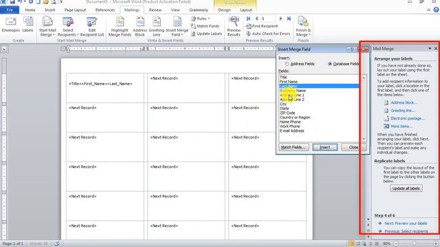Open the Envelopes tool
Image resolution: width=440 pixels, height=247 pixels.
coord(11,25)
